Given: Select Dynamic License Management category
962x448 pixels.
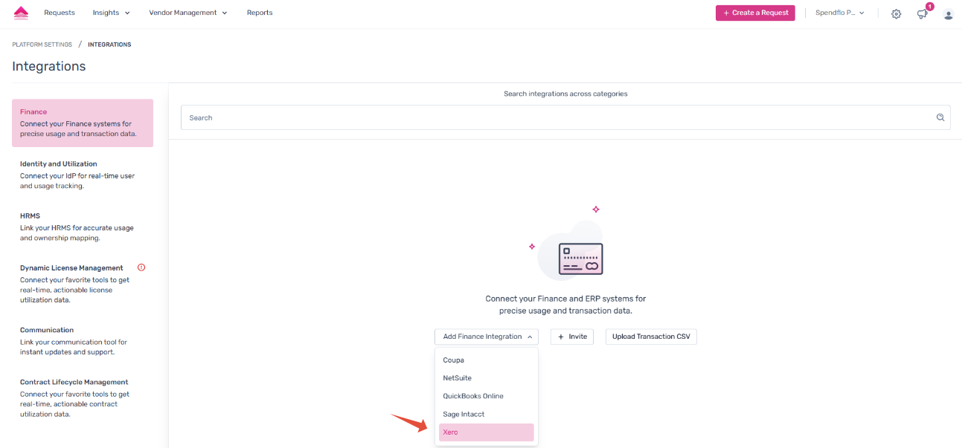Looking at the screenshot, I should [x=83, y=284].
